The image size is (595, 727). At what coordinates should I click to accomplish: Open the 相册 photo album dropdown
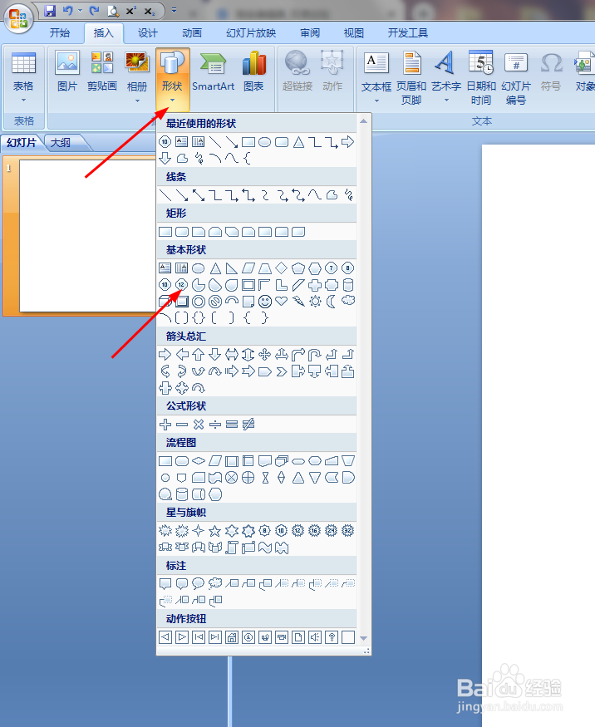[137, 78]
